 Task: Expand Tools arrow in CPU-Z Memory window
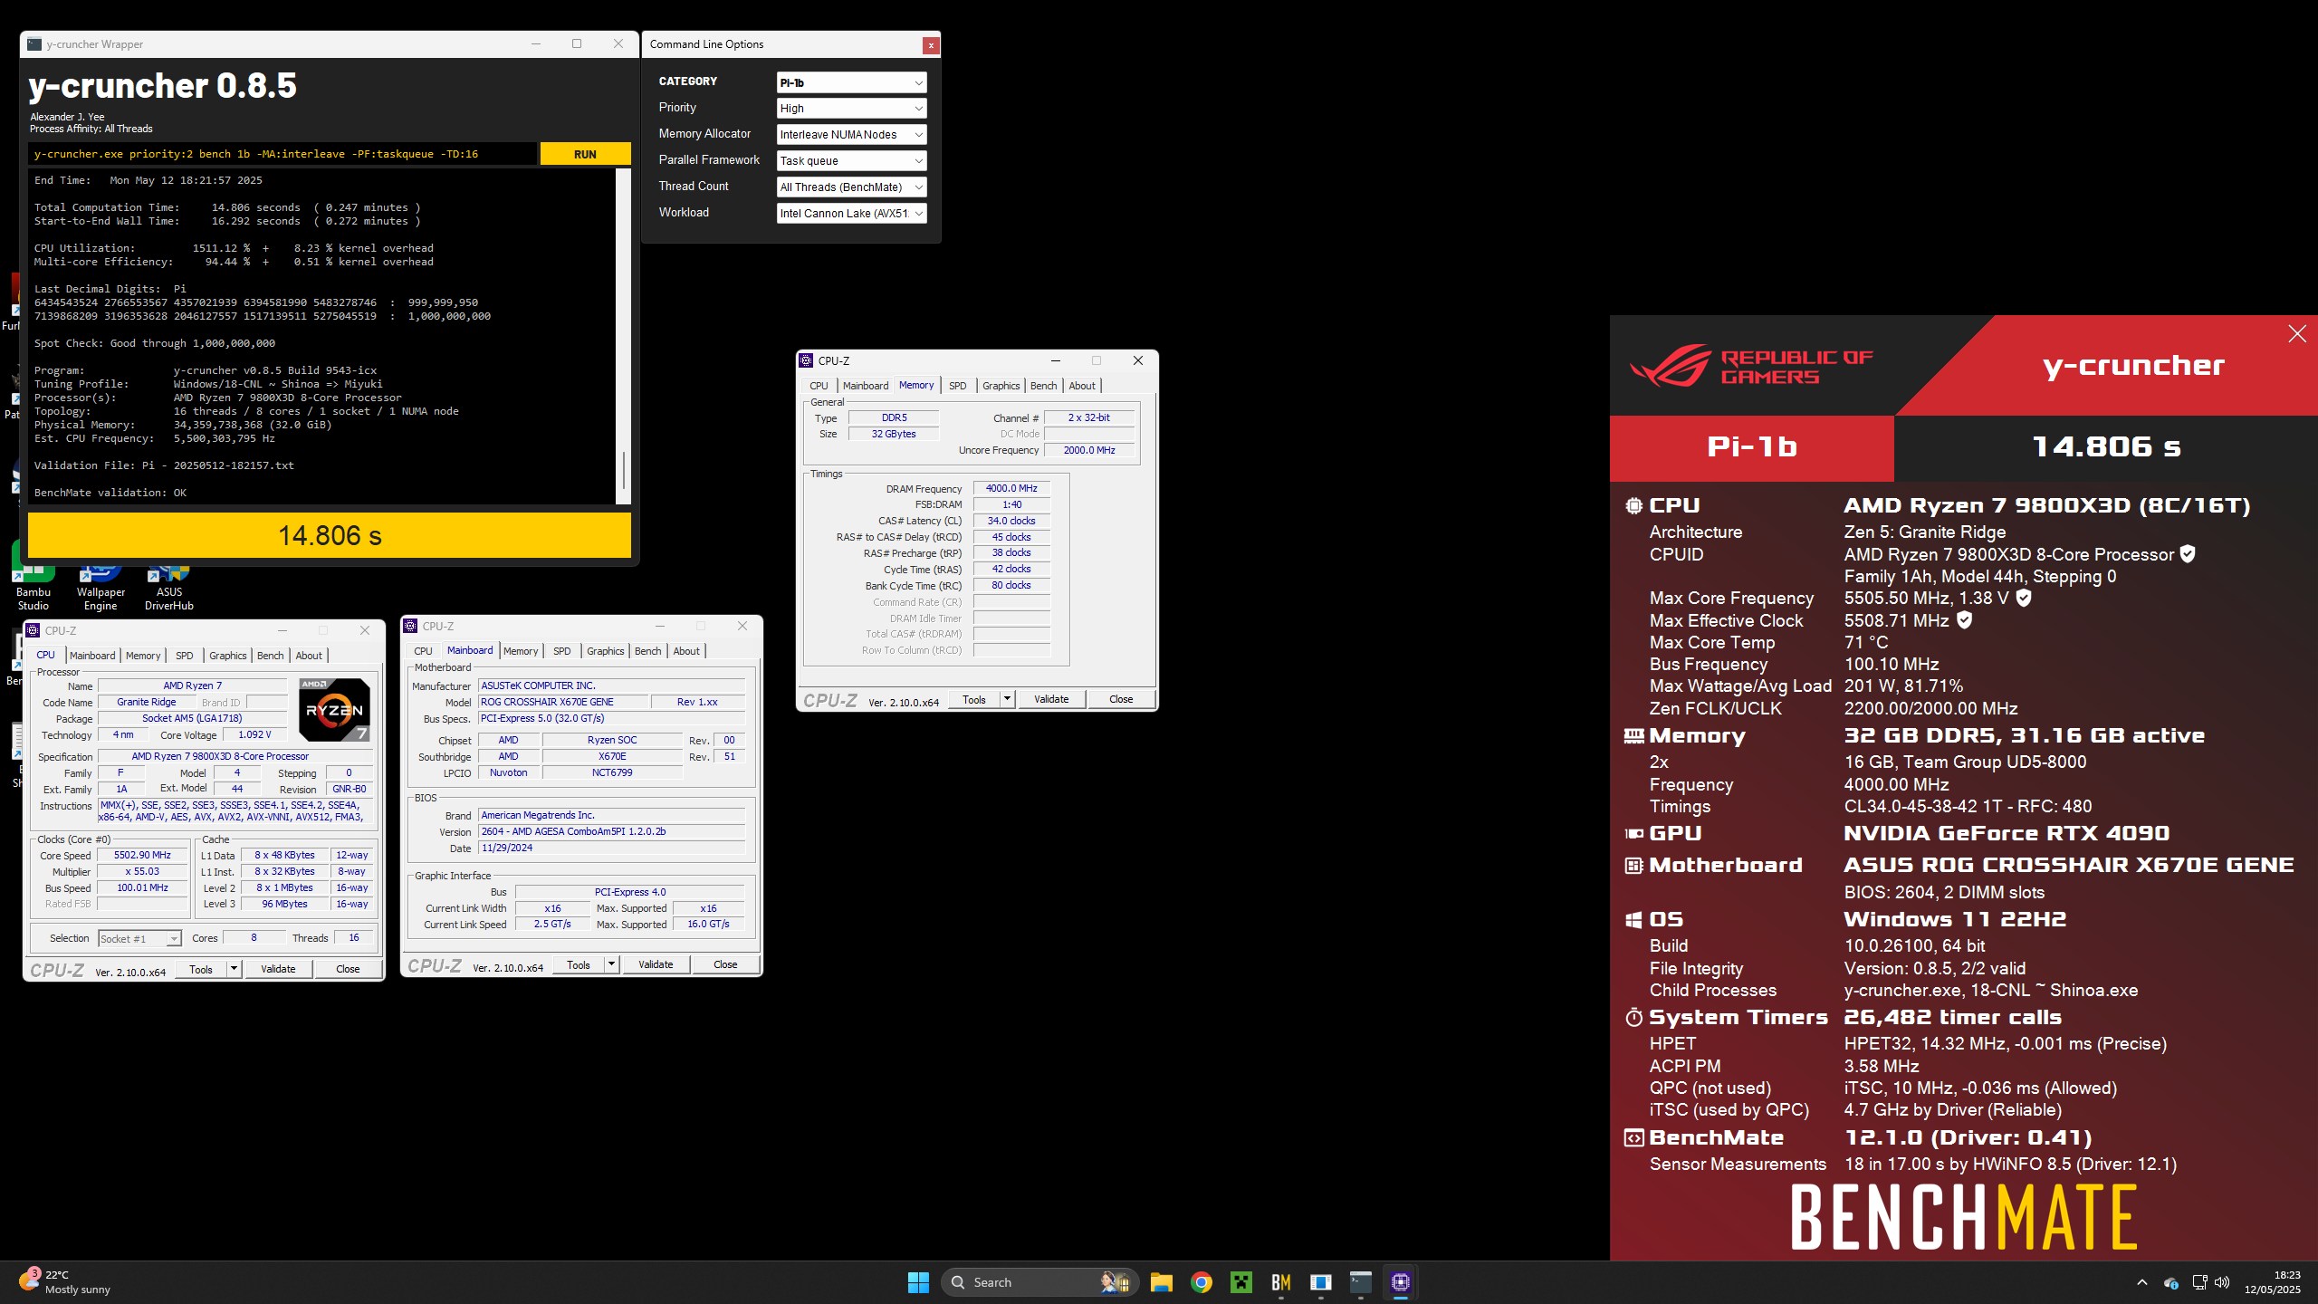(x=1007, y=699)
